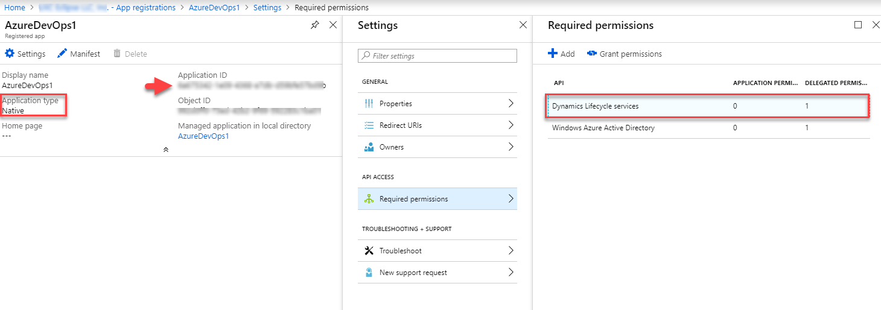Click the Grant permissions icon
Image resolution: width=881 pixels, height=310 pixels.
591,54
